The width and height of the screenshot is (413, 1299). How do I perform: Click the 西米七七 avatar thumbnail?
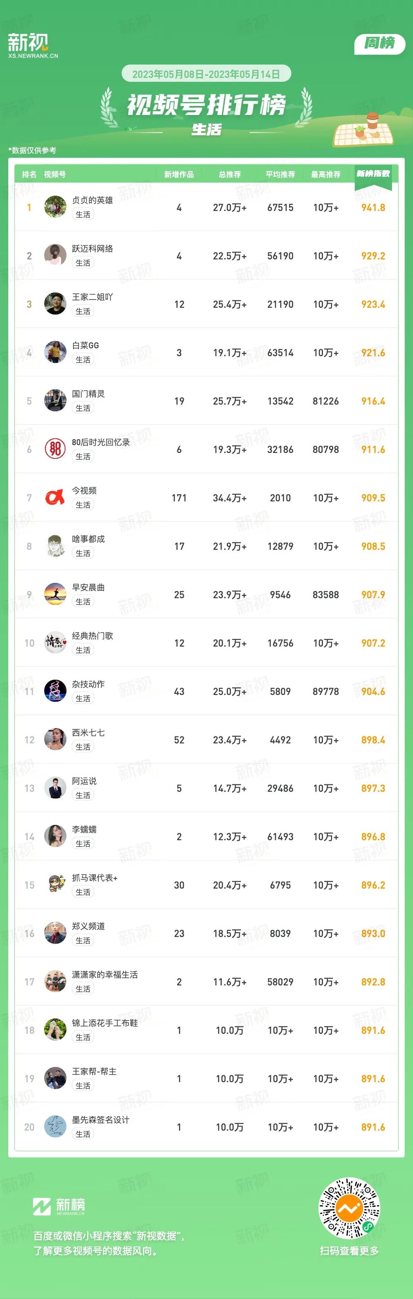(55, 739)
